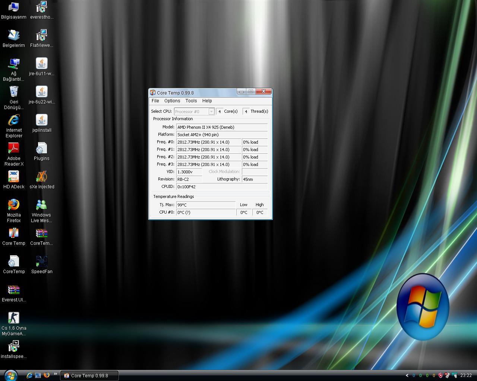Click the Platform value Socket AM2+

[x=222, y=135]
